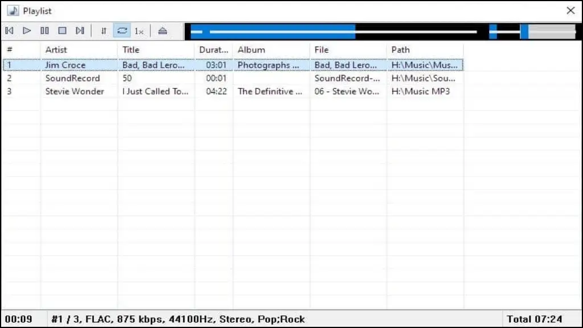Sort by the Artist column header
583x328 pixels.
(79, 50)
